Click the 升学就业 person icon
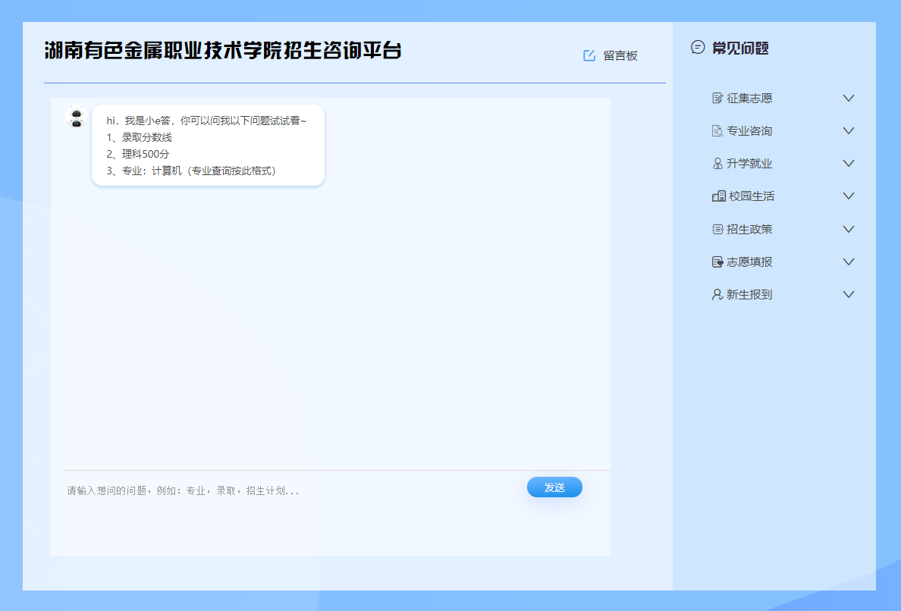This screenshot has width=901, height=611. (717, 164)
